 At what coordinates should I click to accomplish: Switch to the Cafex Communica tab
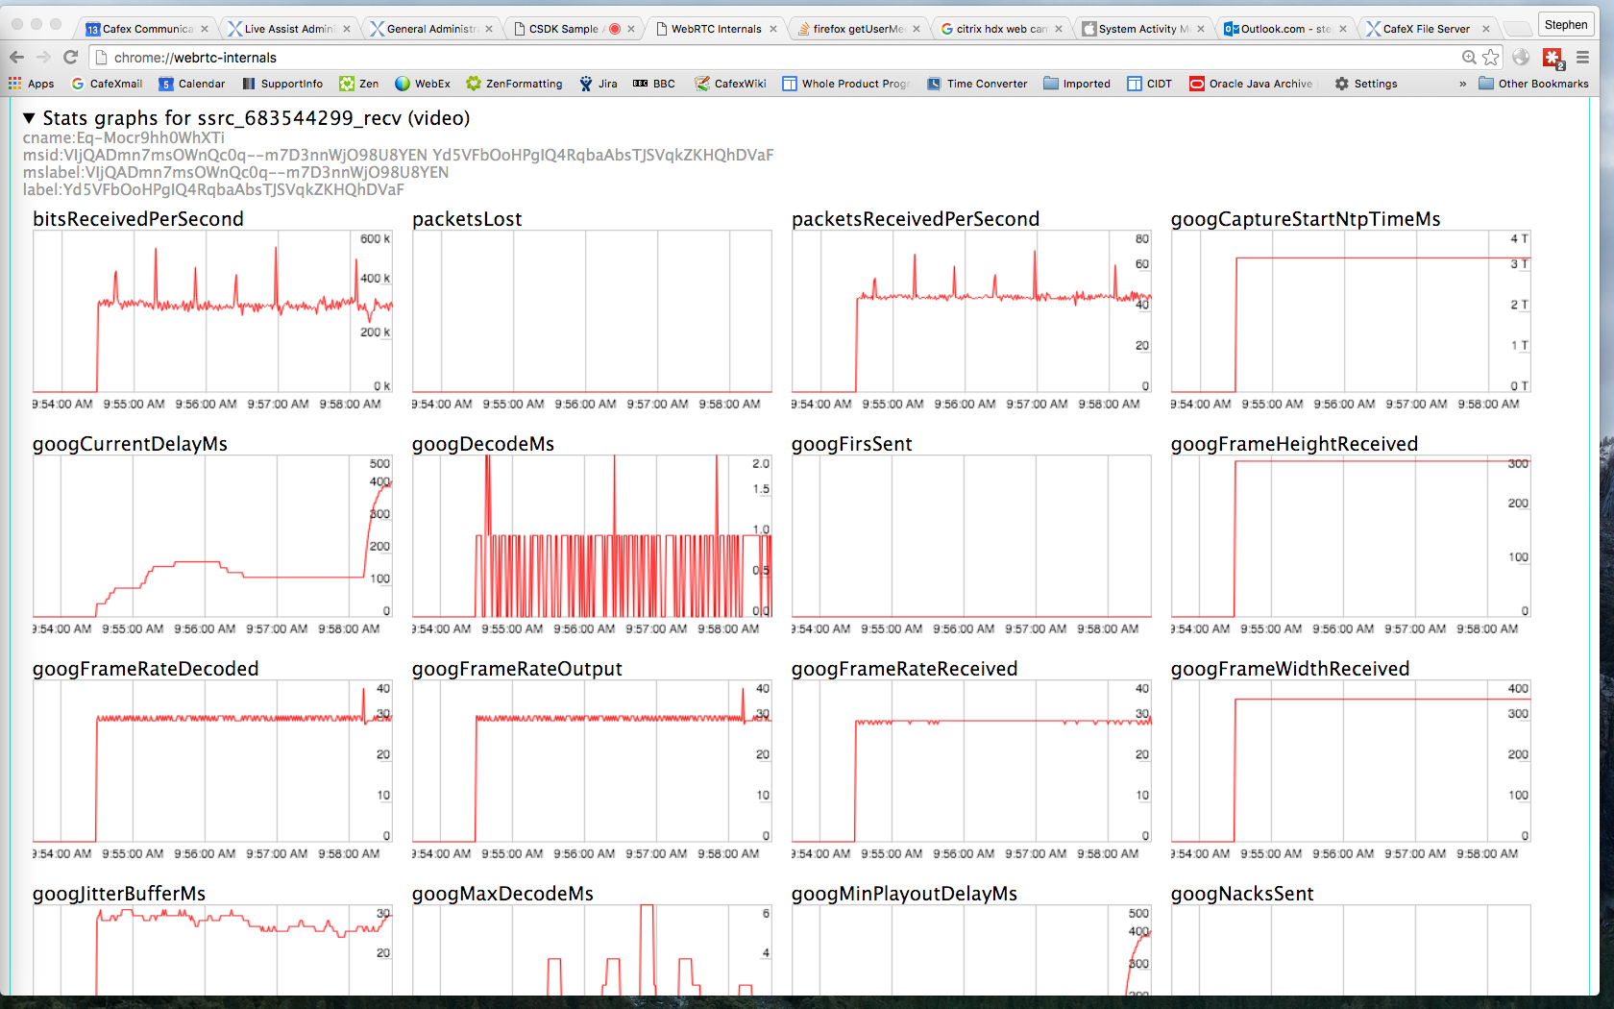(x=144, y=29)
